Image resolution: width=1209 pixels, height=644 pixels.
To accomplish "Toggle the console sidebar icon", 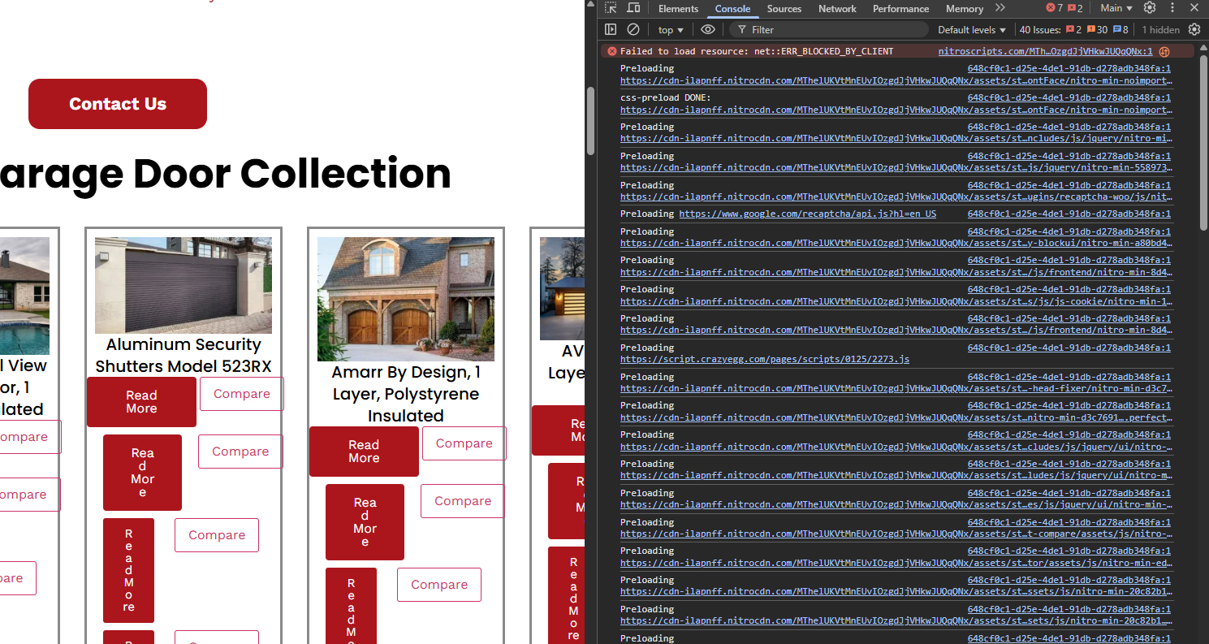I will 611,29.
